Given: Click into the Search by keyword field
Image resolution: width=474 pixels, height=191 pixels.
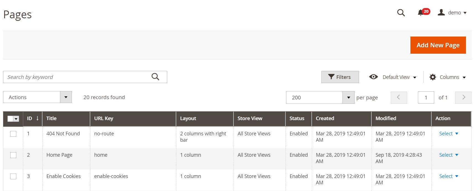Looking at the screenshot, I should pyautogui.click(x=77, y=77).
